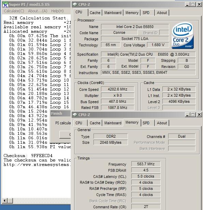Click the Specification field 'E6850 @ 3.00GHz'
The image size is (203, 210).
(x=148, y=54)
